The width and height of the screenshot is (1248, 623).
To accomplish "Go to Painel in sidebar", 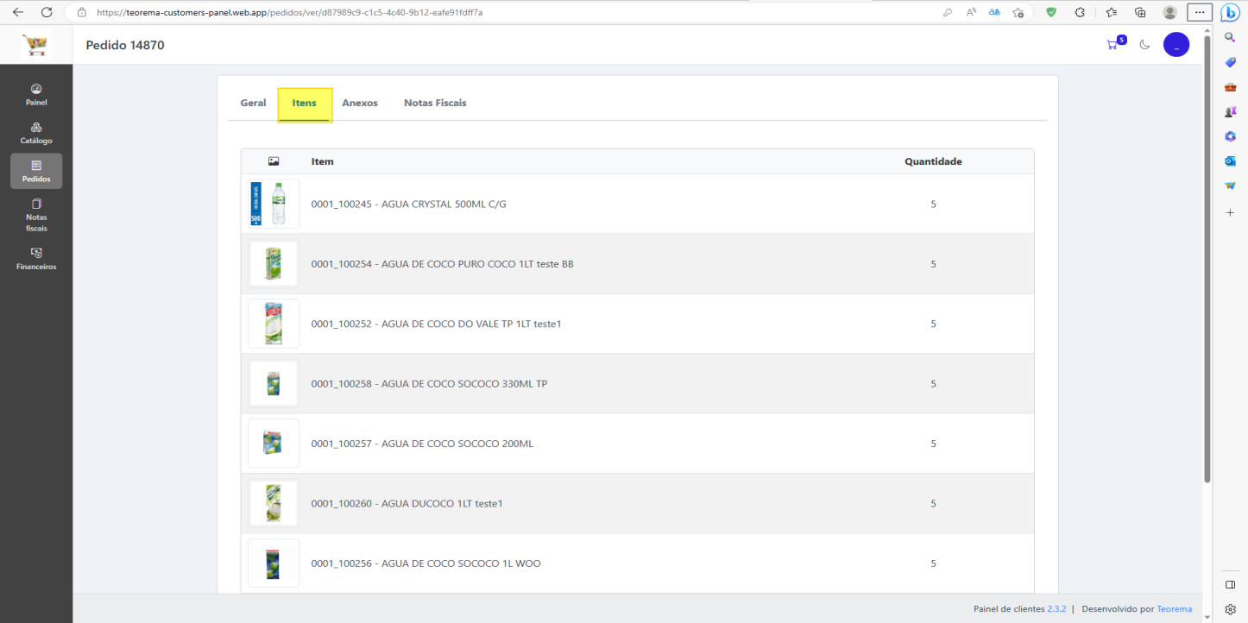I will click(36, 95).
